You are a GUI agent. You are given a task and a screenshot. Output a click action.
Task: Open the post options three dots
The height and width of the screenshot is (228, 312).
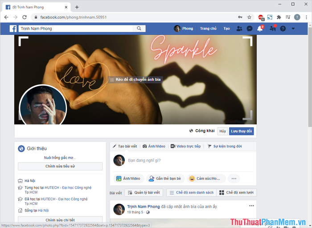coord(251,206)
